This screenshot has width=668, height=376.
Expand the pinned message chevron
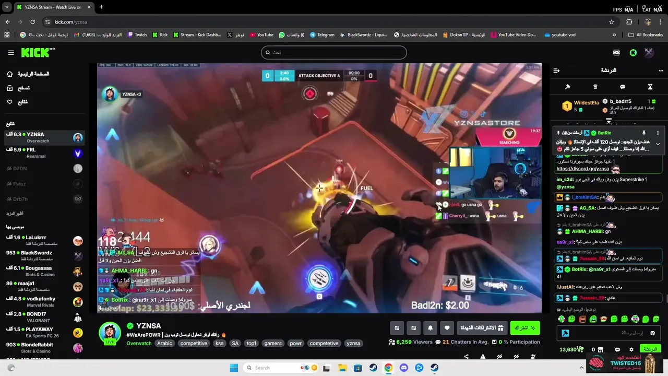pyautogui.click(x=658, y=144)
